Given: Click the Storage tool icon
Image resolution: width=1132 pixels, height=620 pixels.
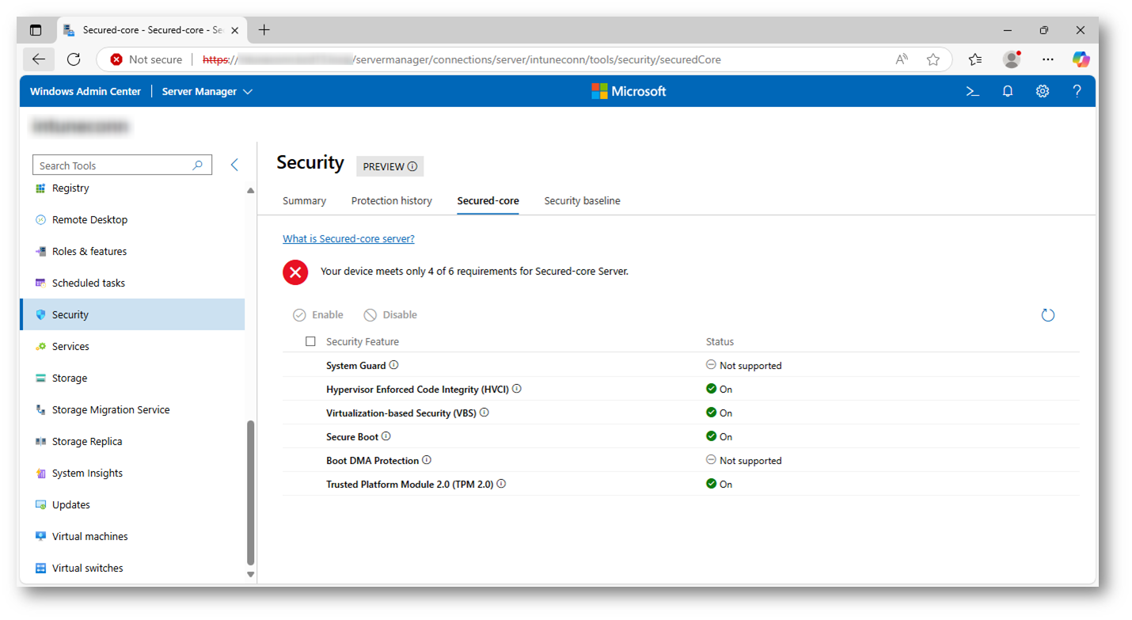Looking at the screenshot, I should [40, 378].
